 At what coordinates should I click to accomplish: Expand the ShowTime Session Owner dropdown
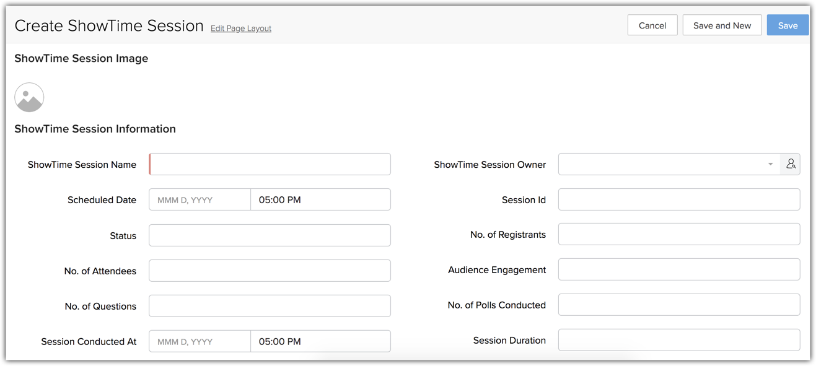coord(770,164)
